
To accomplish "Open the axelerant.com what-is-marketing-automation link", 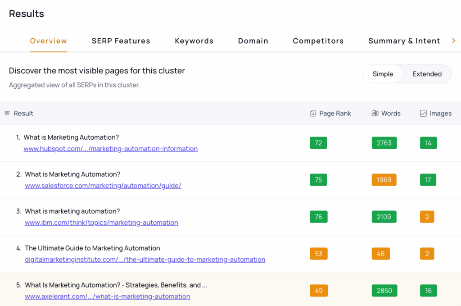I will pyautogui.click(x=107, y=297).
